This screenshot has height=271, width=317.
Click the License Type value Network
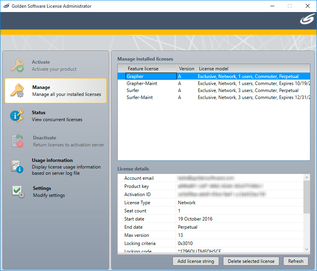click(x=186, y=203)
